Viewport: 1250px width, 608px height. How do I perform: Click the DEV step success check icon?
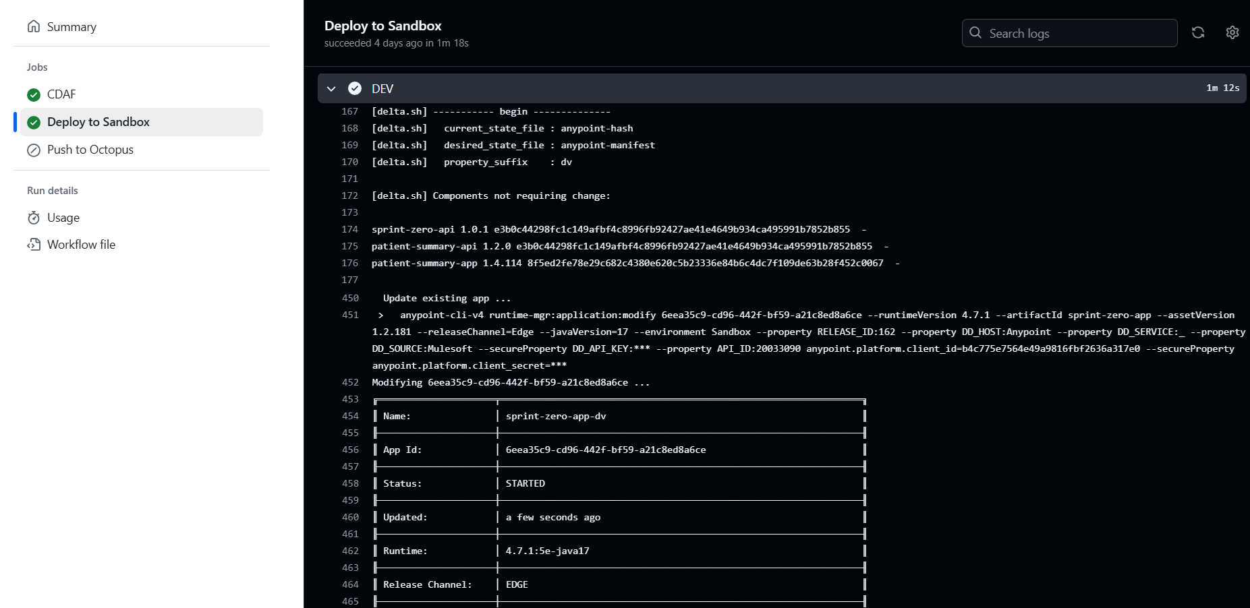tap(355, 88)
